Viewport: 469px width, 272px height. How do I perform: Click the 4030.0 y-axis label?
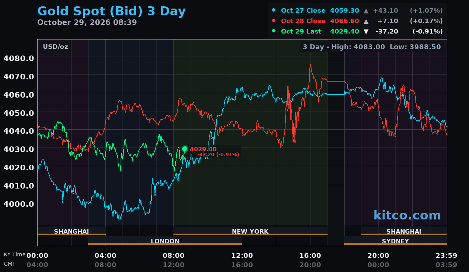(19, 149)
